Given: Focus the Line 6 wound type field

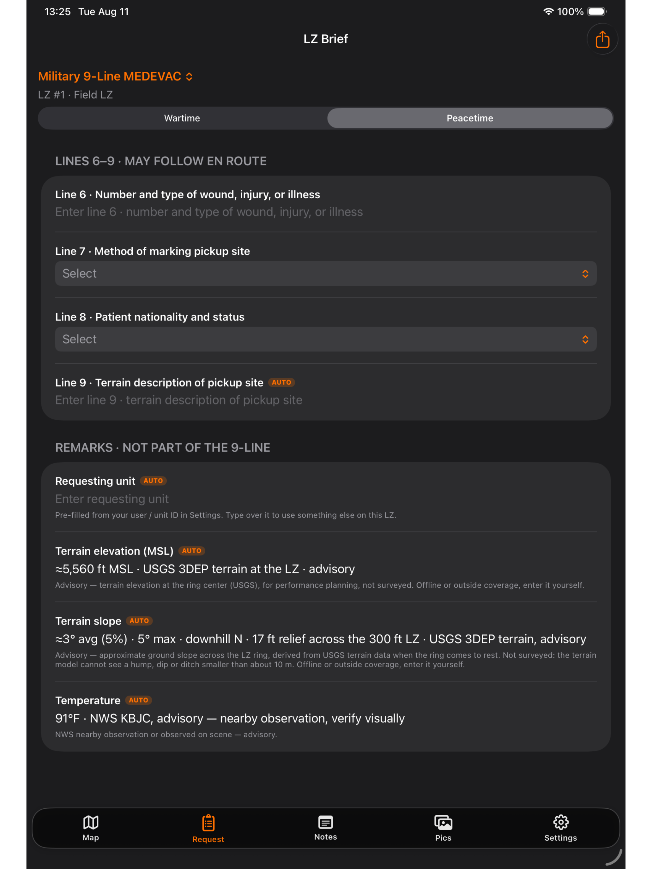Looking at the screenshot, I should [x=326, y=212].
